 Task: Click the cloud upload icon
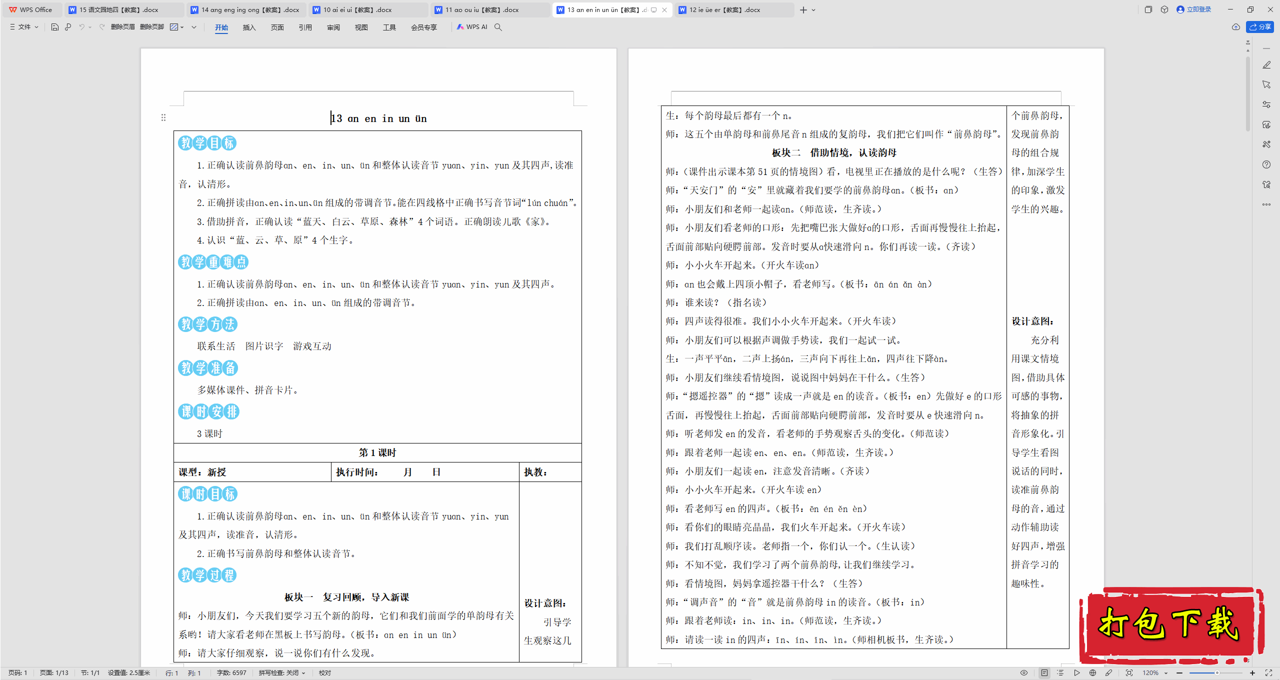(1236, 27)
